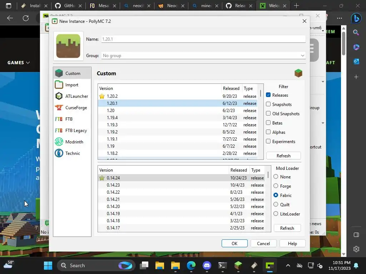366x274 pixels.
Task: Open the weather widget showing 58°
Action: pyautogui.click(x=9, y=265)
